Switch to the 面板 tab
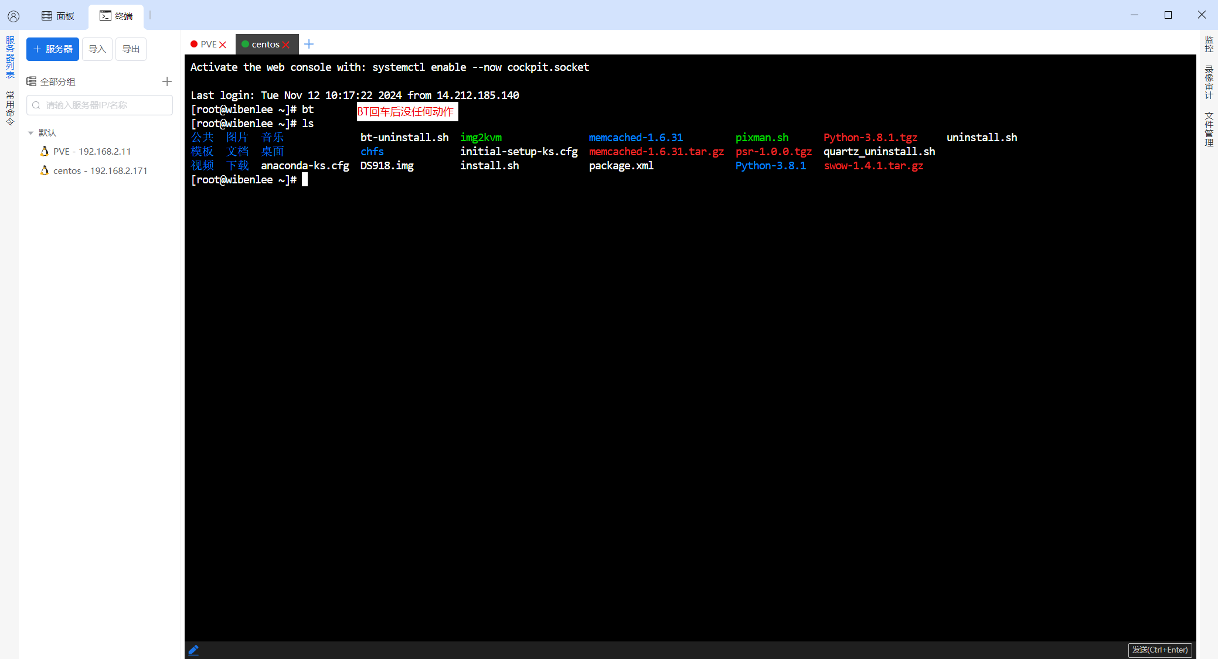Screen dimensions: 1218x659 pos(58,16)
